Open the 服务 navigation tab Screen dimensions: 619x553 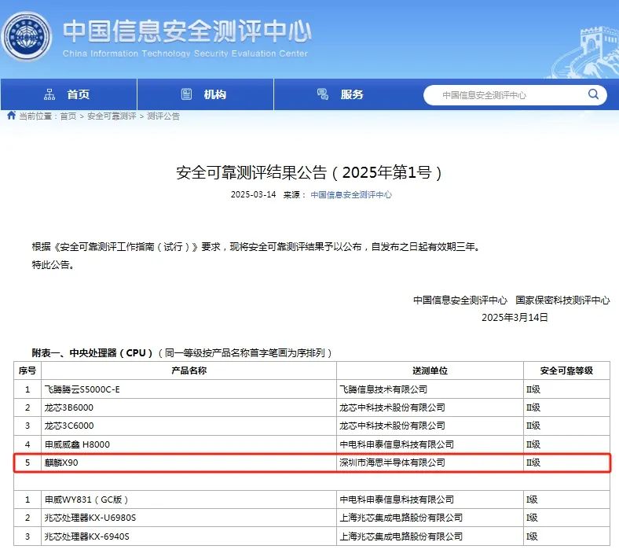coord(342,94)
